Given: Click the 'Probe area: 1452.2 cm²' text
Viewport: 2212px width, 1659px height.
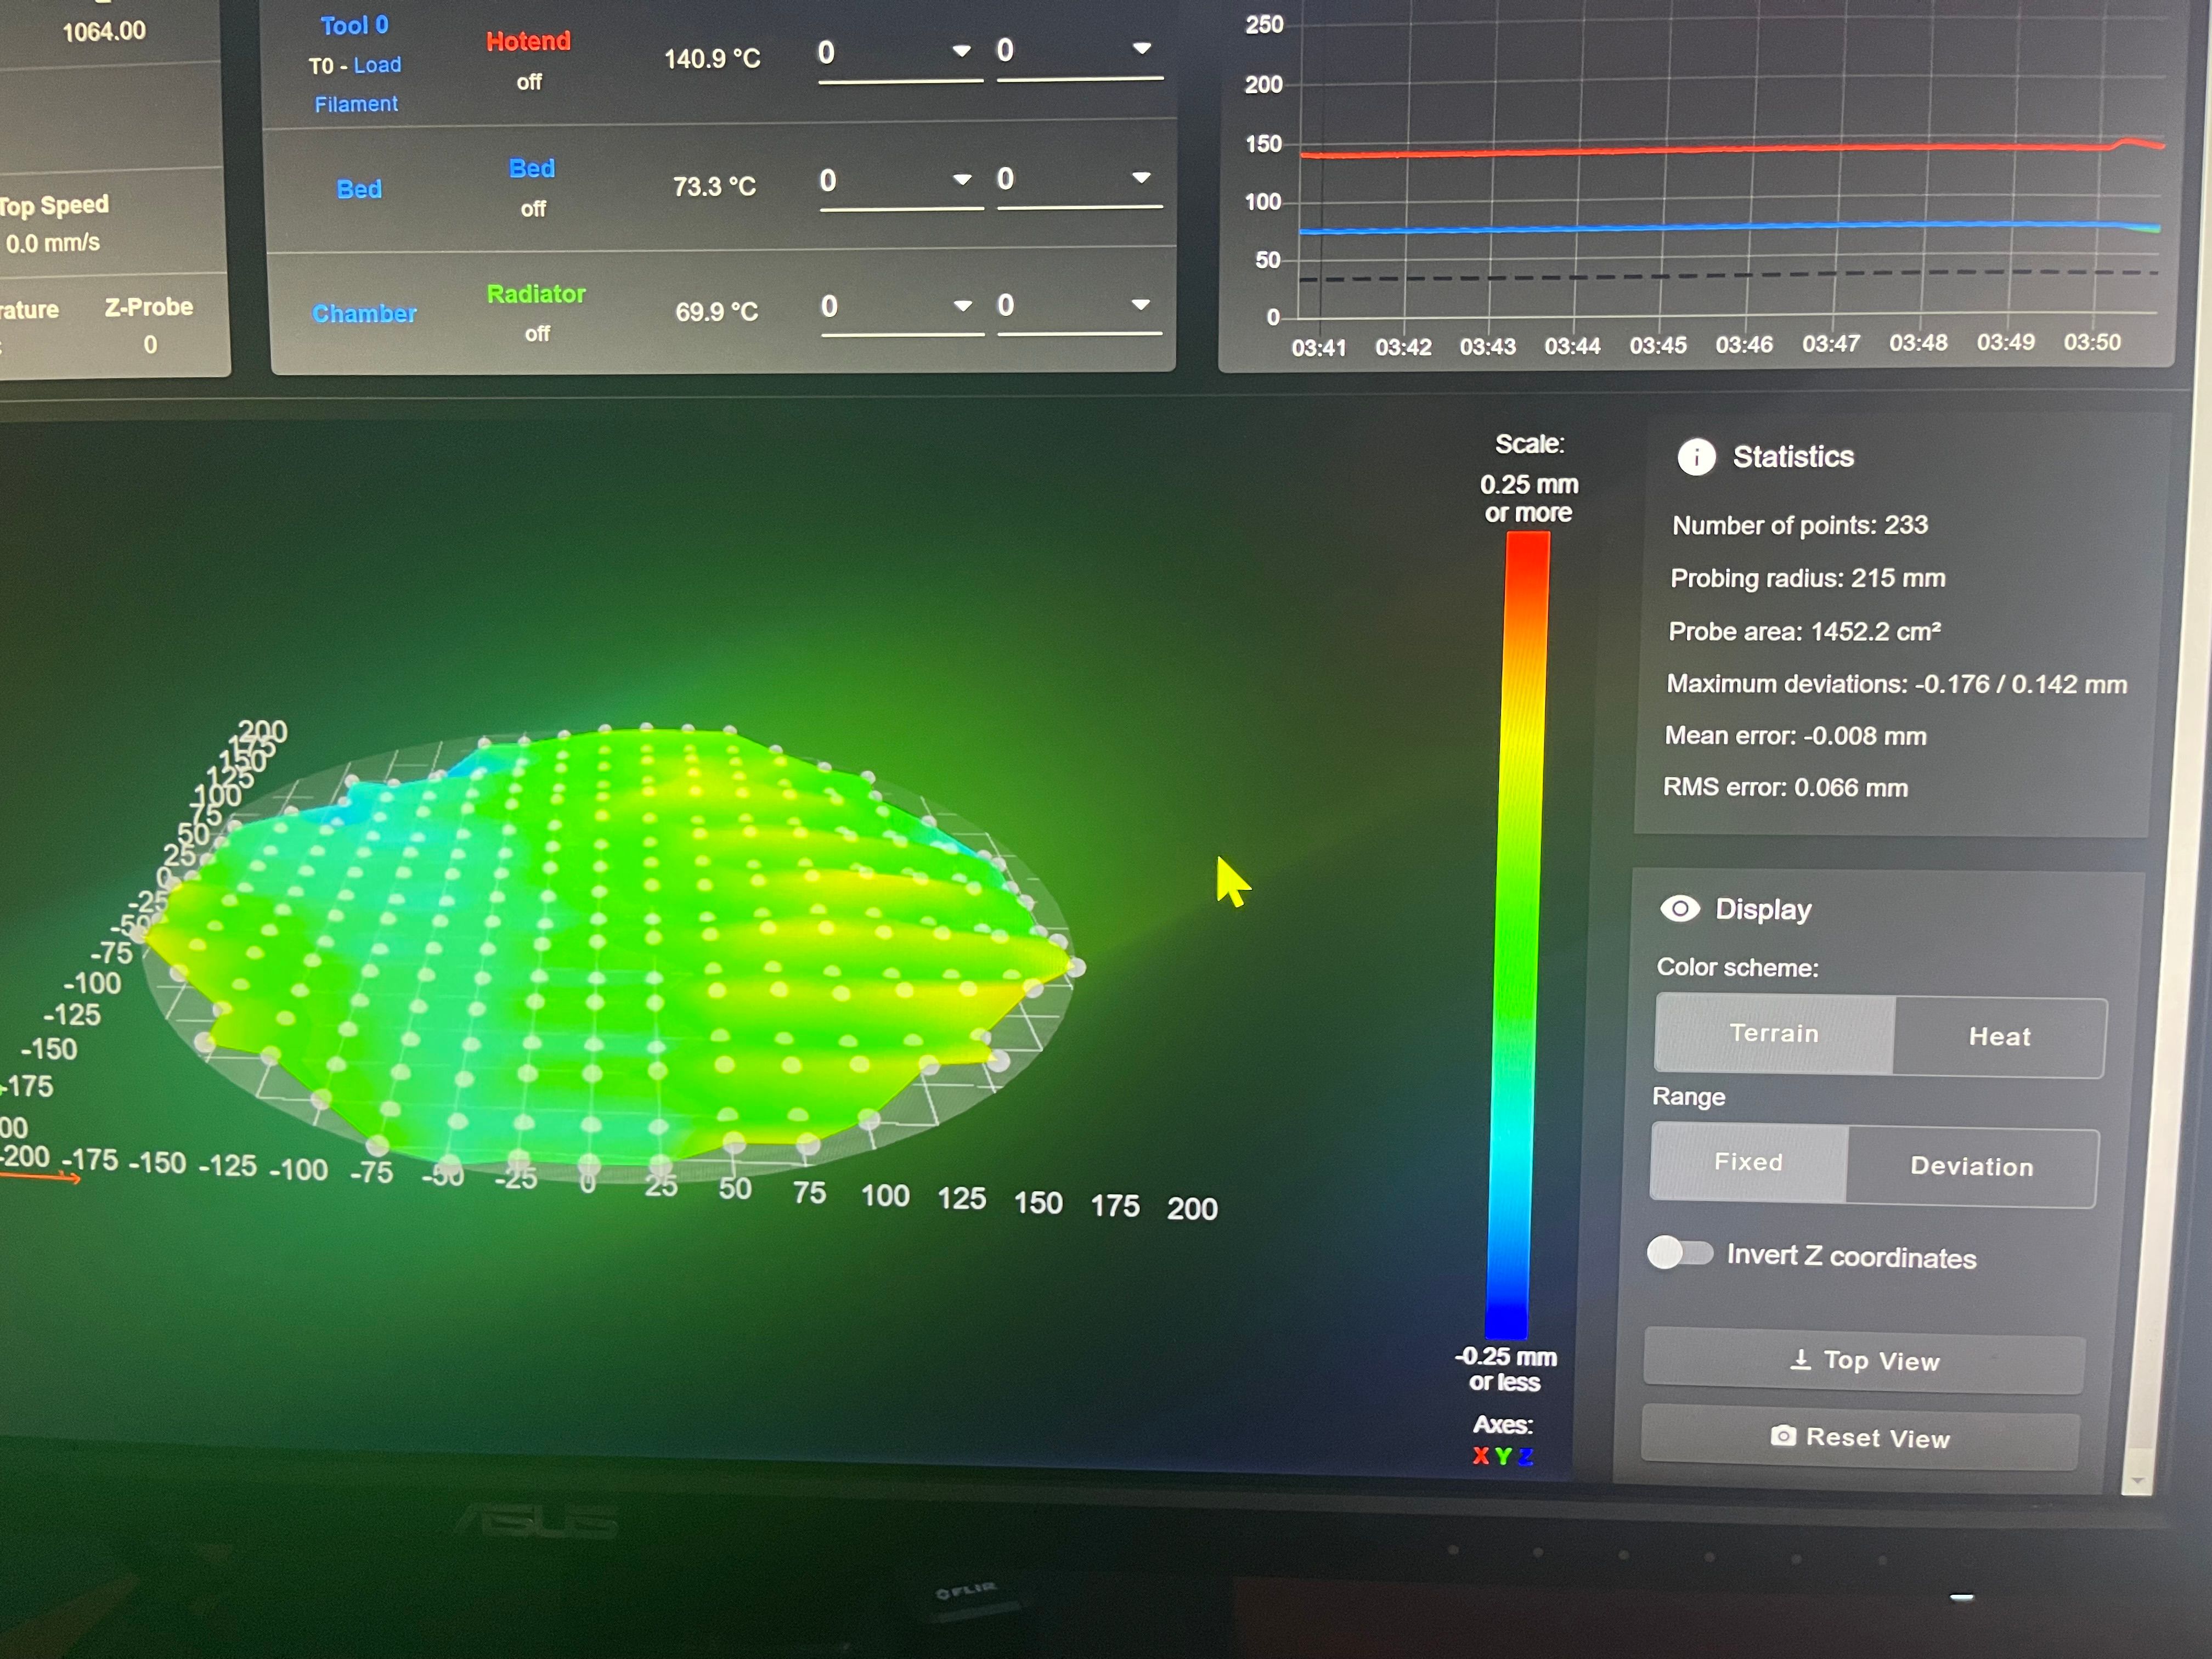Looking at the screenshot, I should 1805,631.
